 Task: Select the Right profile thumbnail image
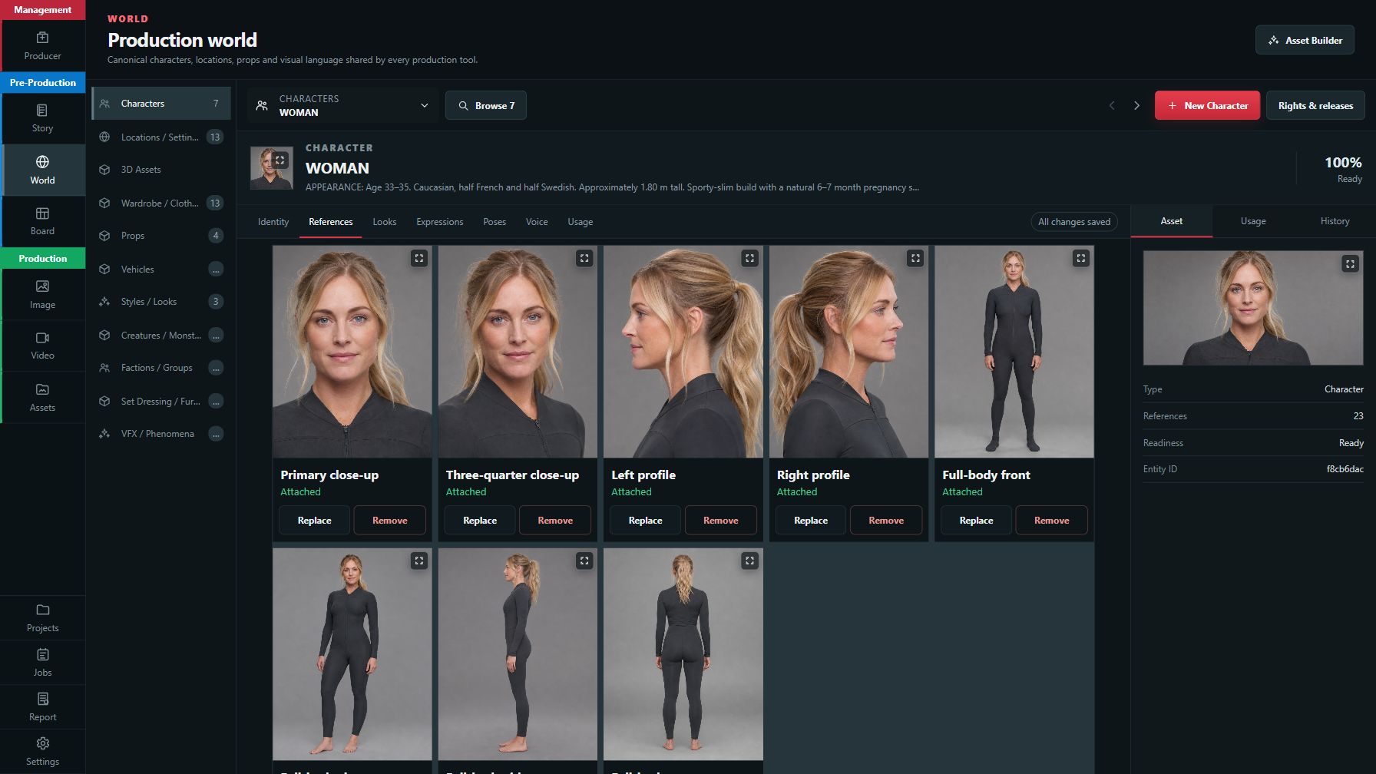point(848,352)
